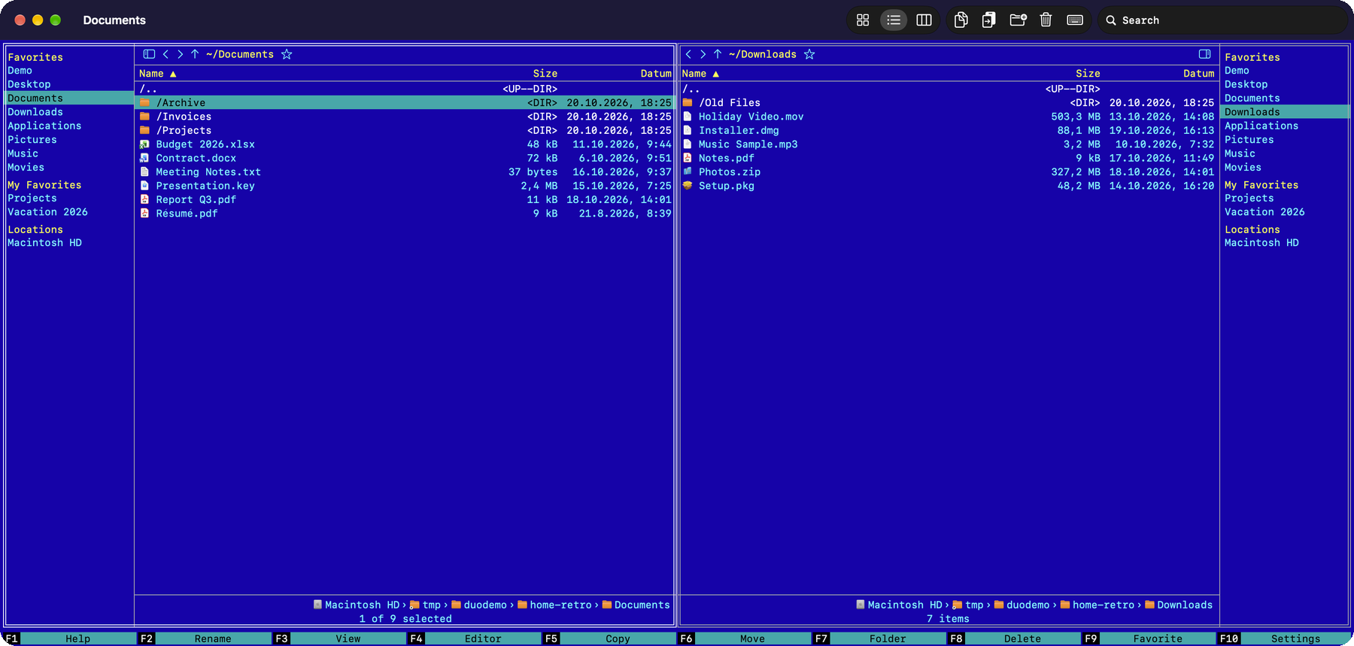Create a new folder via toolbar icon
Viewport: 1354px width, 646px height.
click(1018, 20)
